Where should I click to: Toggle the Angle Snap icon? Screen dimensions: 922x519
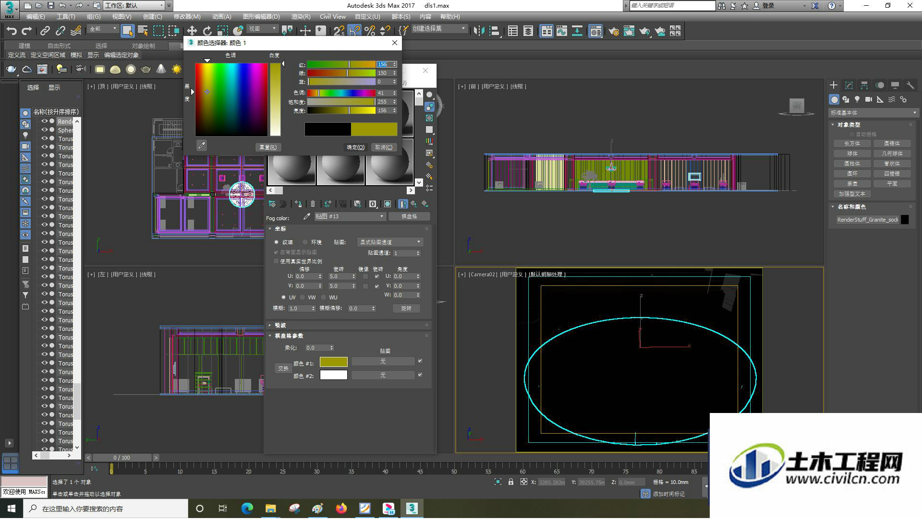(354, 31)
